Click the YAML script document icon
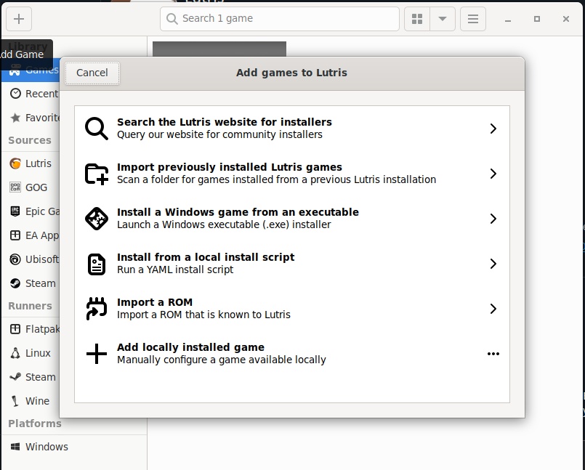The image size is (585, 470). (x=97, y=264)
